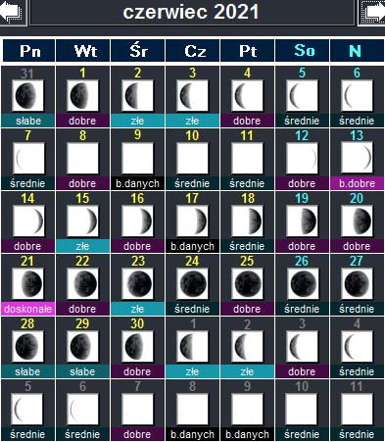Image resolution: width=385 pixels, height=442 pixels.
Task: Click the złe rating under day 15
Action: 82,246
